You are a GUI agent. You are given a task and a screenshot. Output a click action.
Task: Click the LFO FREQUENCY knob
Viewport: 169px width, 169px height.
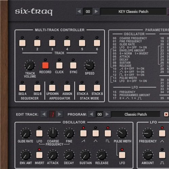coord(148,134)
